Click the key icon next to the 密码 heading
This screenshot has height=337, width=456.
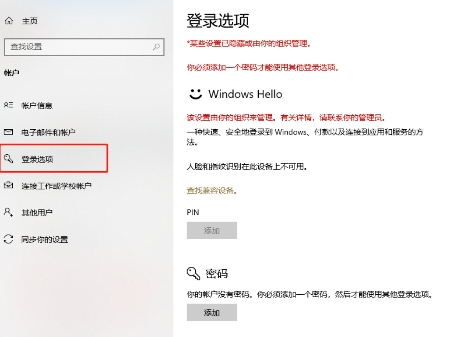click(x=194, y=274)
